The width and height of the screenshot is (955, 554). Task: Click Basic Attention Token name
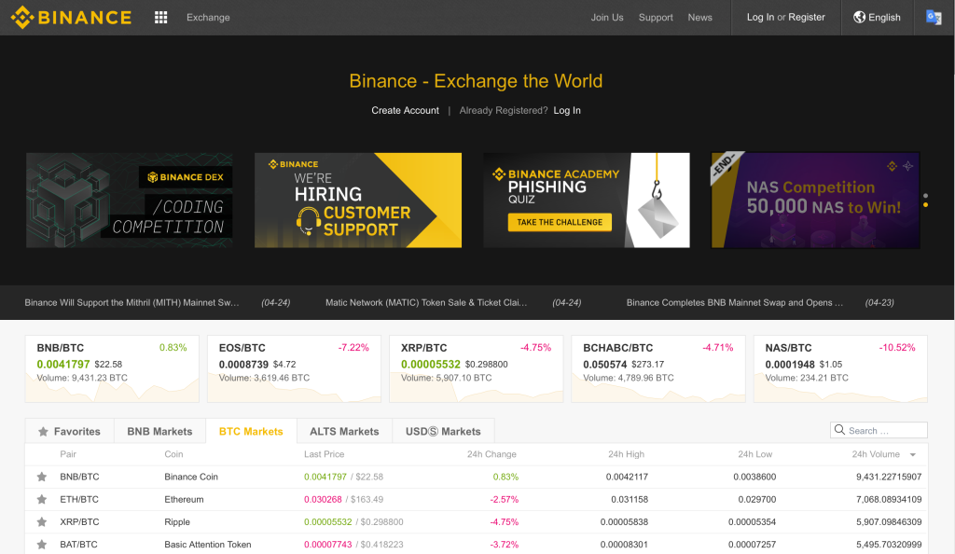click(x=208, y=545)
